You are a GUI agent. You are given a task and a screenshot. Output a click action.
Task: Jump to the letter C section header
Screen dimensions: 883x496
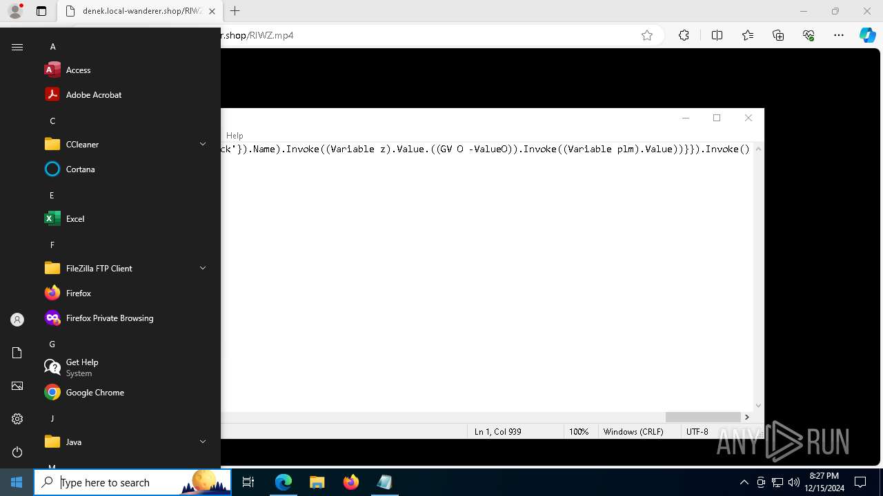[52, 121]
